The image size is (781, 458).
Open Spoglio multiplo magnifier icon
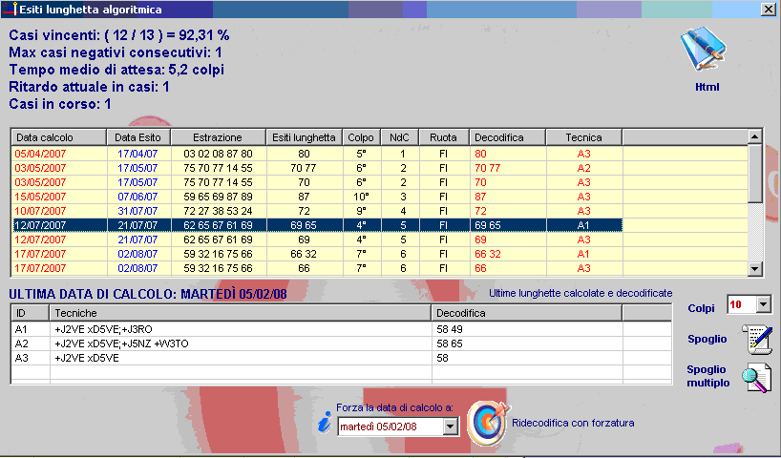(757, 377)
